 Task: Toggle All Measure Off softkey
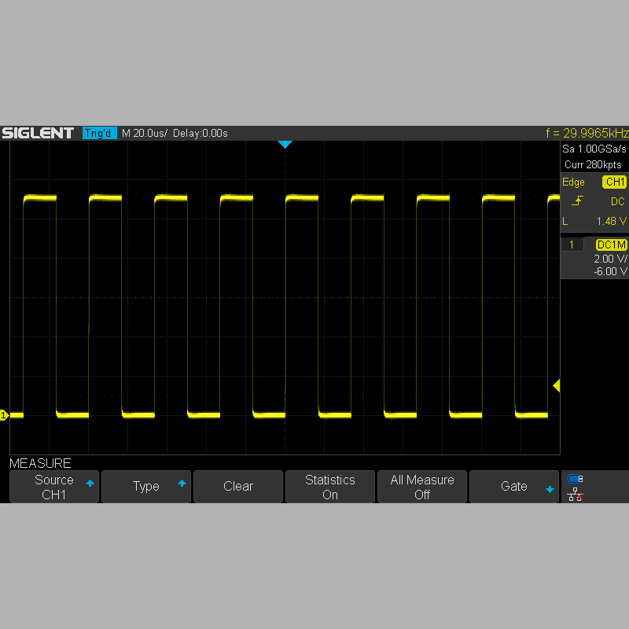pos(422,487)
